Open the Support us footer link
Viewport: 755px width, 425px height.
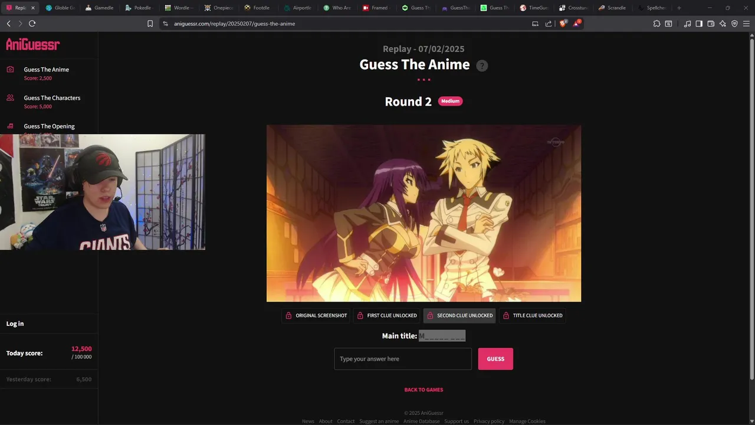pyautogui.click(x=457, y=421)
